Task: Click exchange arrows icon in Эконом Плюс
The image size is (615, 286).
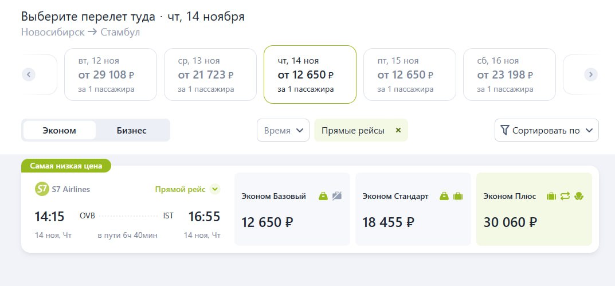Action: 565,196
